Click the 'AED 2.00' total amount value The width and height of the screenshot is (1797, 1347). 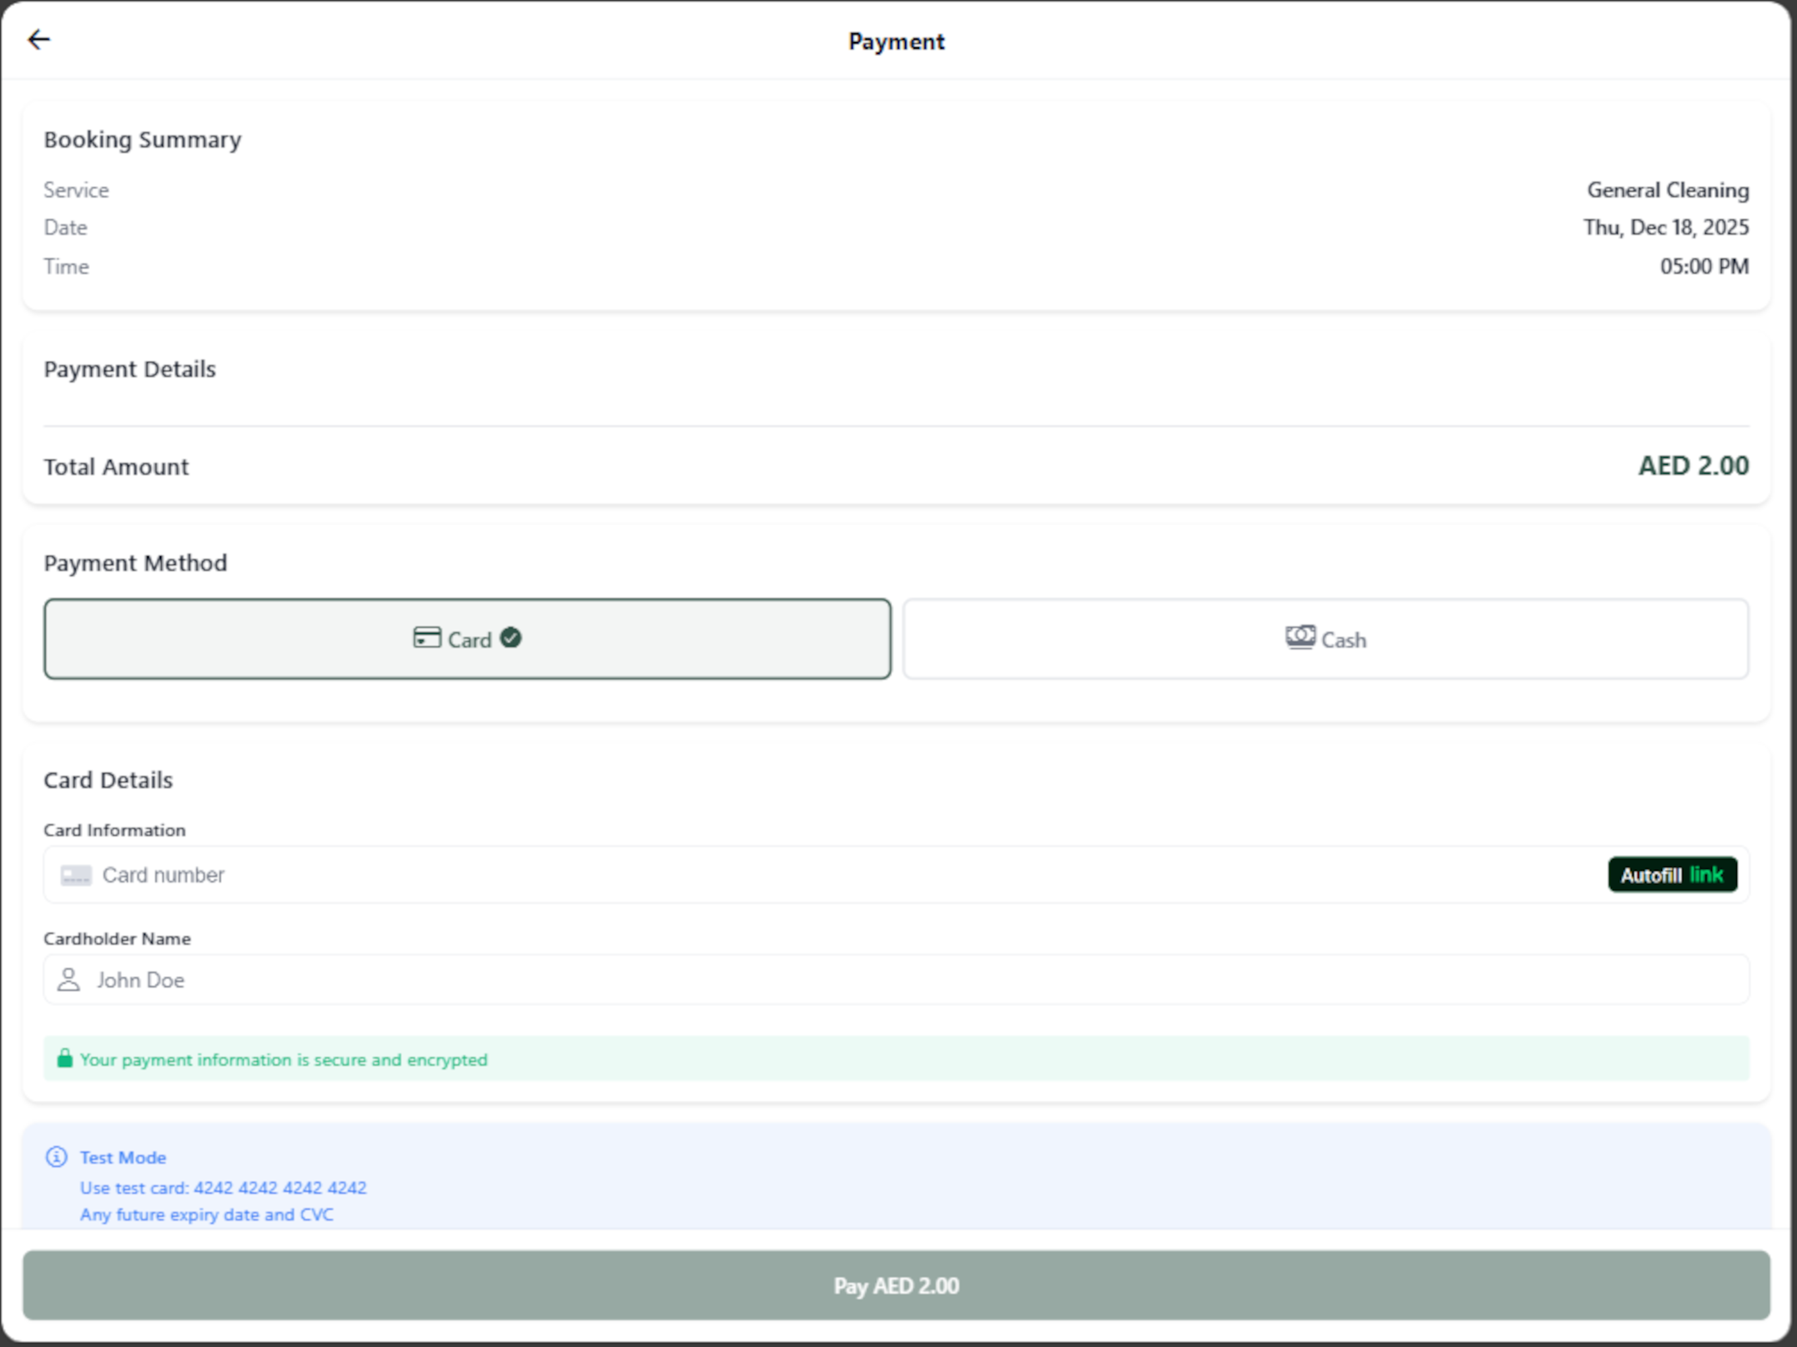1693,466
